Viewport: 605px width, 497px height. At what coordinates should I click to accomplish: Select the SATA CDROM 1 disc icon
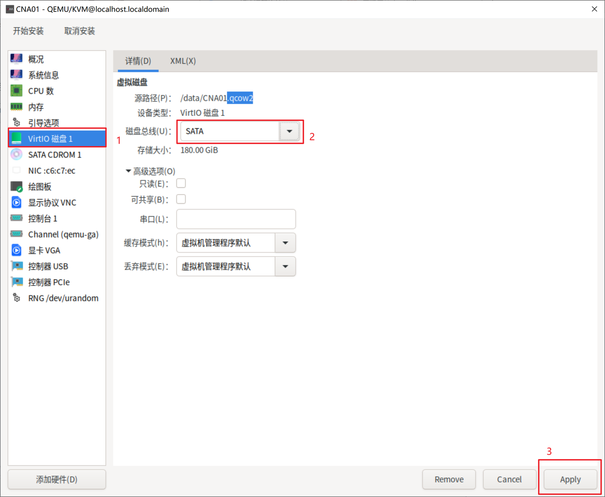coord(17,155)
